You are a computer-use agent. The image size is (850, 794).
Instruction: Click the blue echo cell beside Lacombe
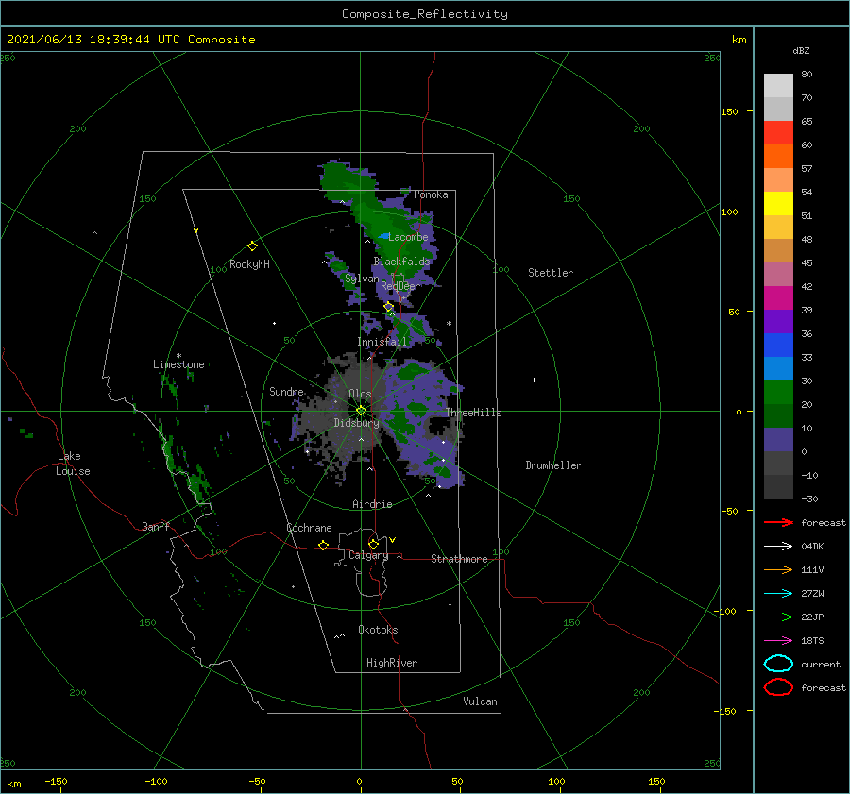pyautogui.click(x=383, y=236)
